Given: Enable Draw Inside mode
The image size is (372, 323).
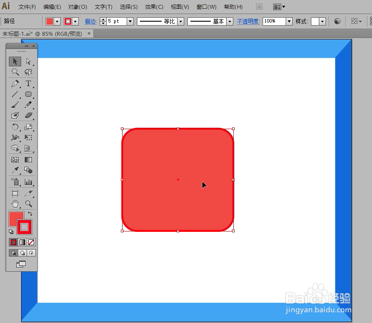Looking at the screenshot, I should coord(31,253).
